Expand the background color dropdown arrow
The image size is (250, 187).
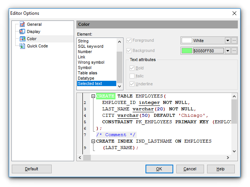click(x=228, y=51)
